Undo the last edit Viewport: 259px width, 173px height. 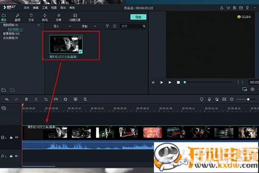7,99
